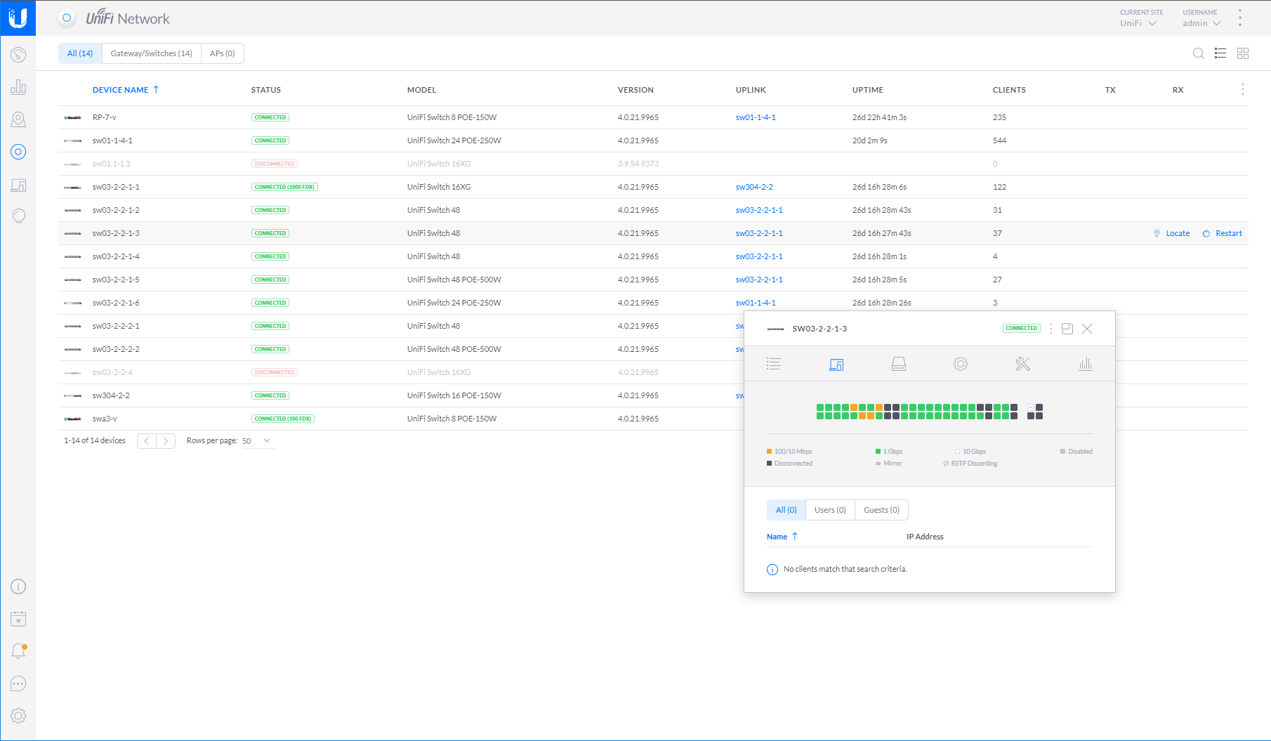Open Statistics chart icon in device panel
This screenshot has width=1271, height=741.
[1086, 364]
